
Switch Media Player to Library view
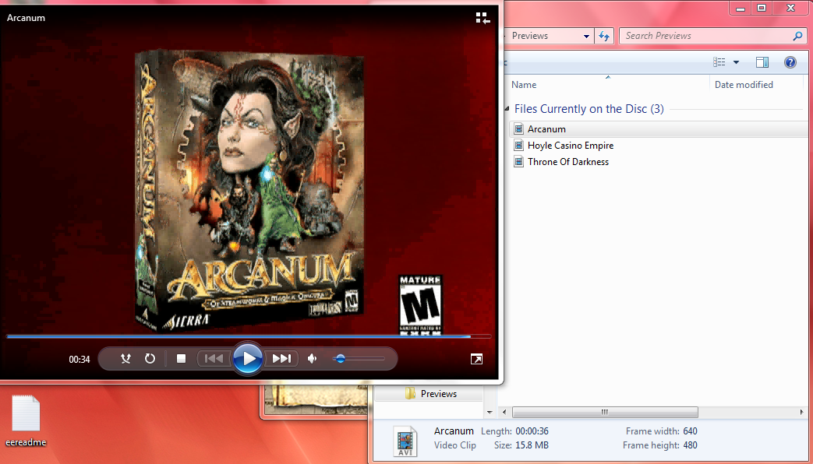[482, 19]
